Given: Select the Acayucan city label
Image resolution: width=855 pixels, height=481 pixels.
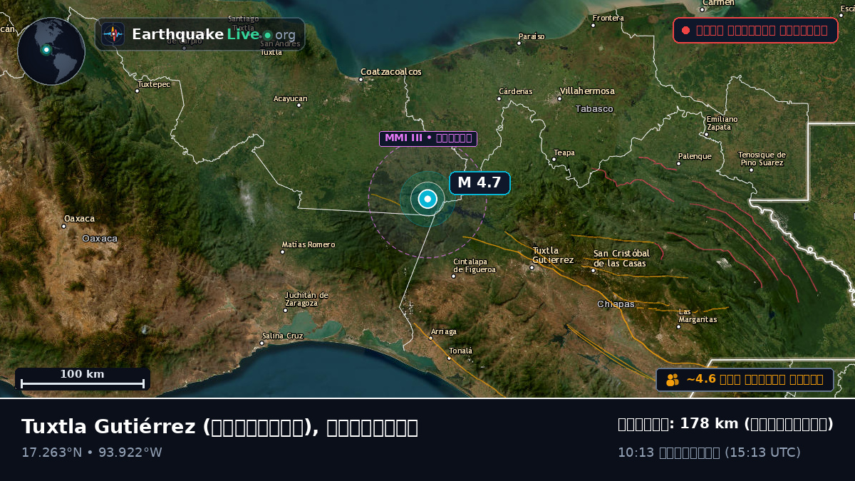Looking at the screenshot, I should 291,98.
